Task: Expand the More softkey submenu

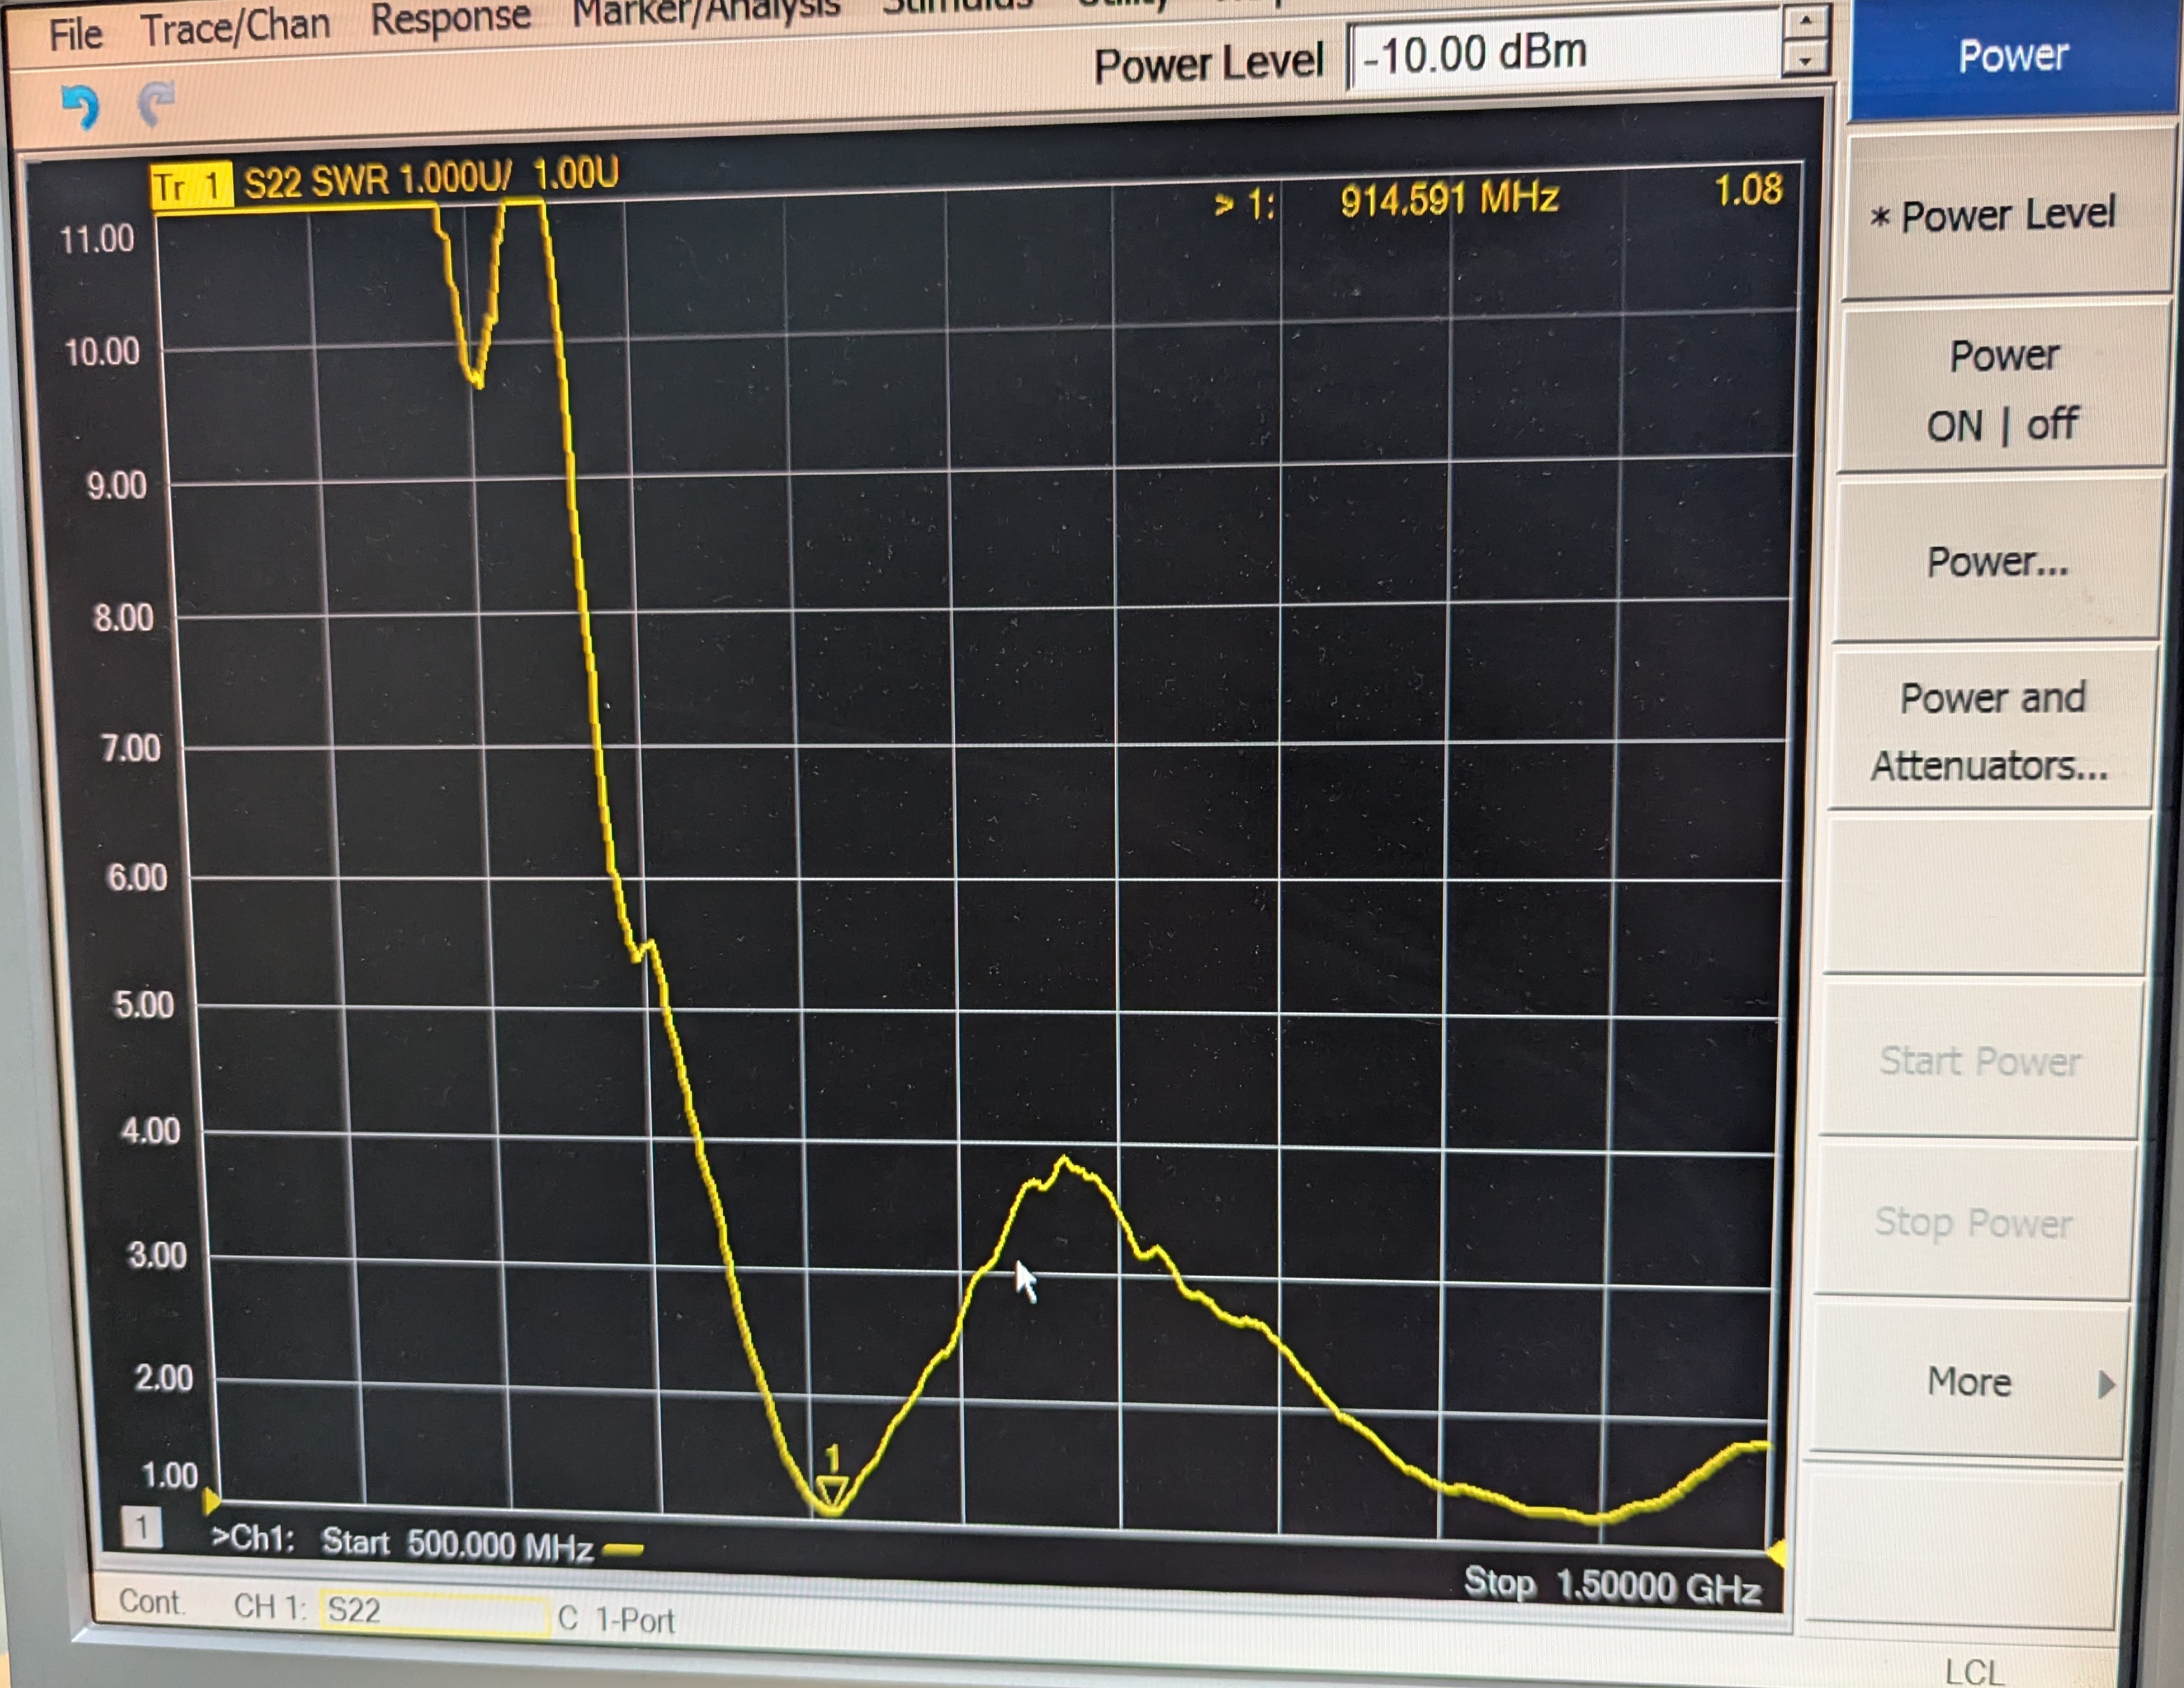Action: point(1970,1381)
